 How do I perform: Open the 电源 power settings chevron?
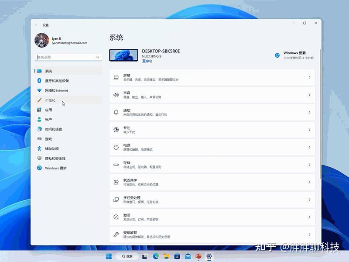pyautogui.click(x=310, y=147)
